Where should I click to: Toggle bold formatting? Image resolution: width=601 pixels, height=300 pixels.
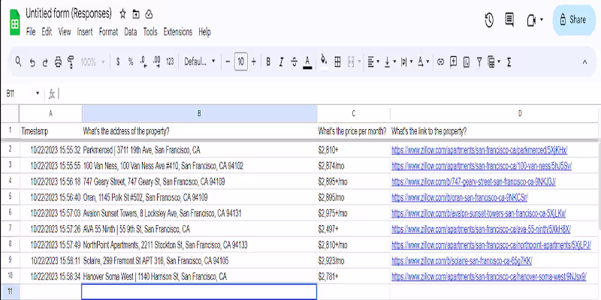pyautogui.click(x=268, y=62)
